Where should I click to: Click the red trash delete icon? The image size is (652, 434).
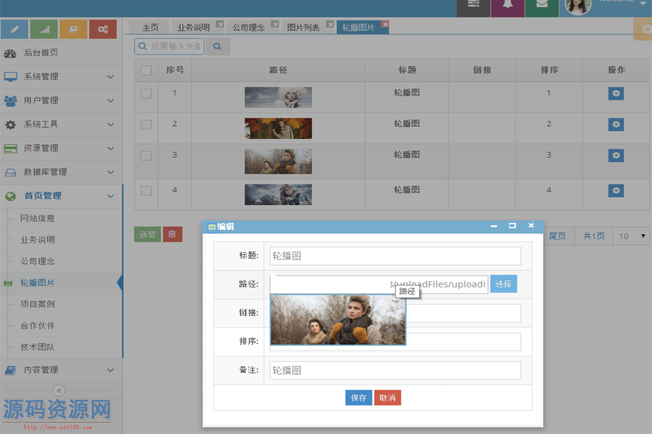pos(172,234)
